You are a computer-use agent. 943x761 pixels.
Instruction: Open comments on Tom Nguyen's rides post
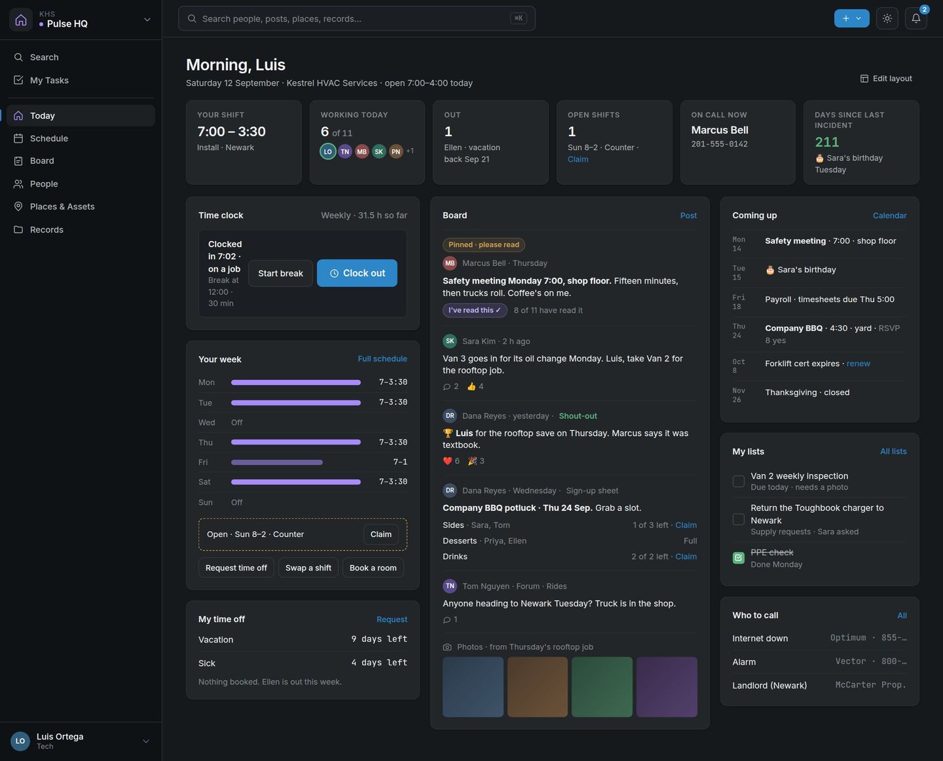(x=451, y=620)
